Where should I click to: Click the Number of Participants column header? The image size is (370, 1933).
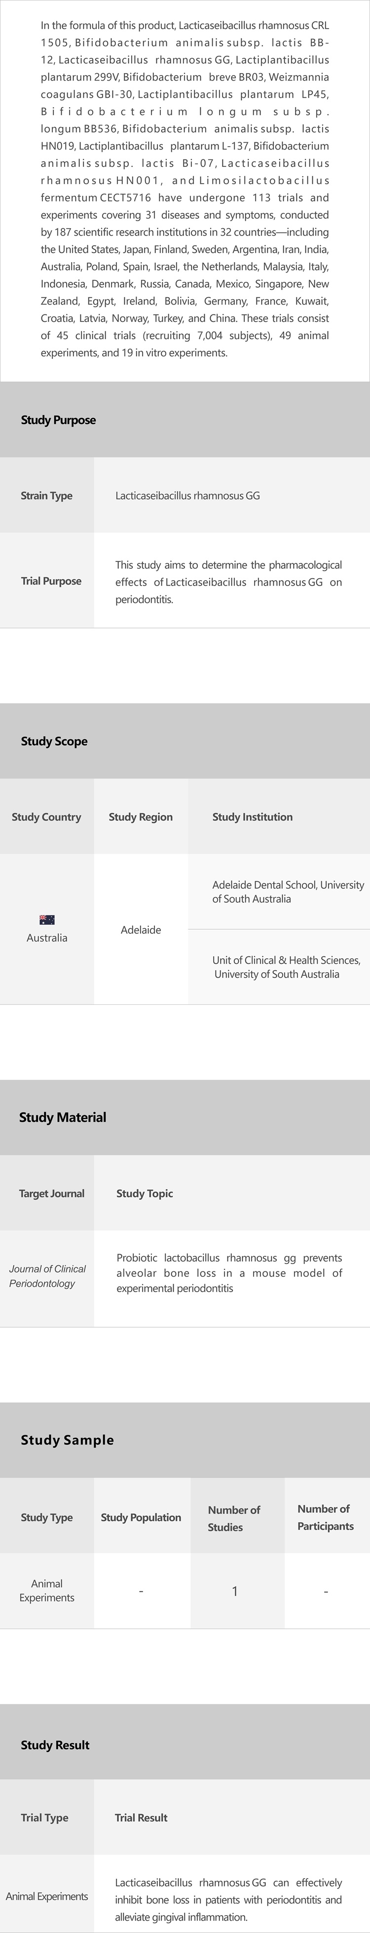pos(324,1517)
